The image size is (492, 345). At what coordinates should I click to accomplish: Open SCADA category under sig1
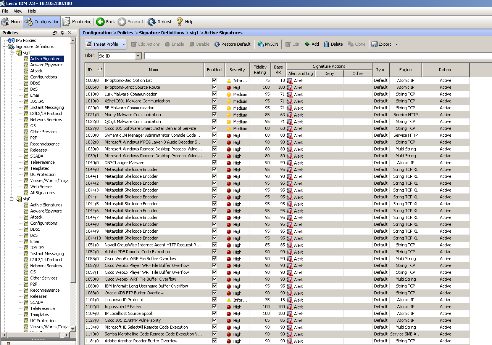[37, 156]
